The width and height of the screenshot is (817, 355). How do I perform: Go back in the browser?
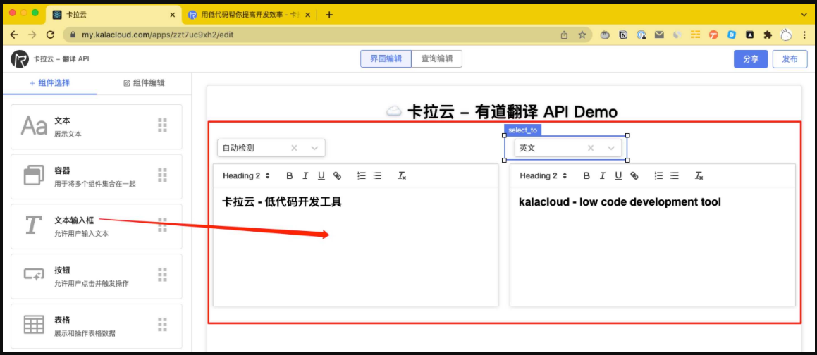[14, 35]
